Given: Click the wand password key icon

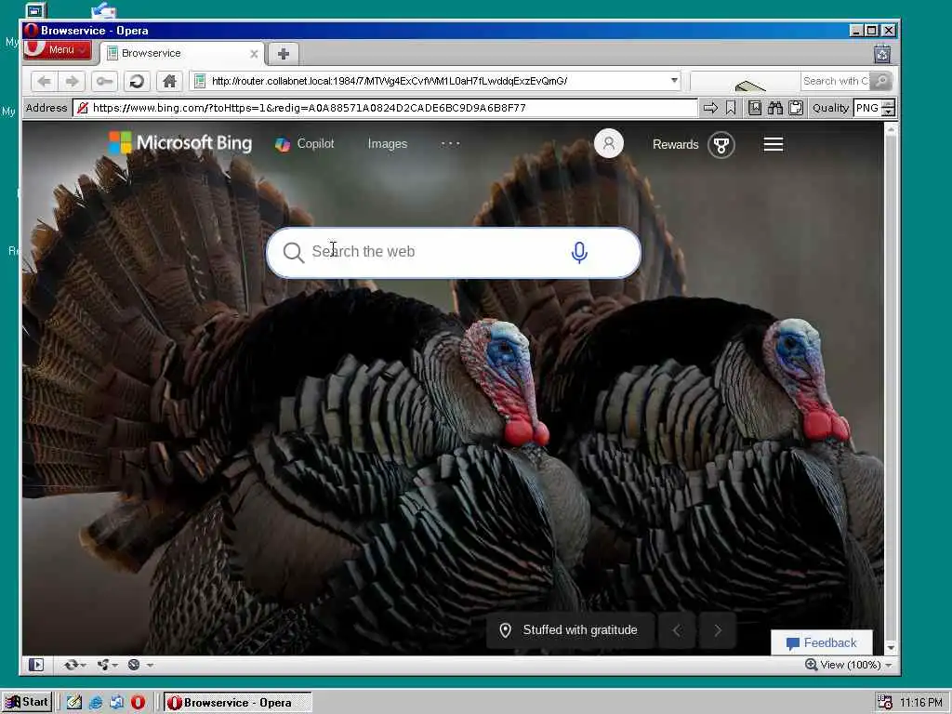Looking at the screenshot, I should (104, 82).
